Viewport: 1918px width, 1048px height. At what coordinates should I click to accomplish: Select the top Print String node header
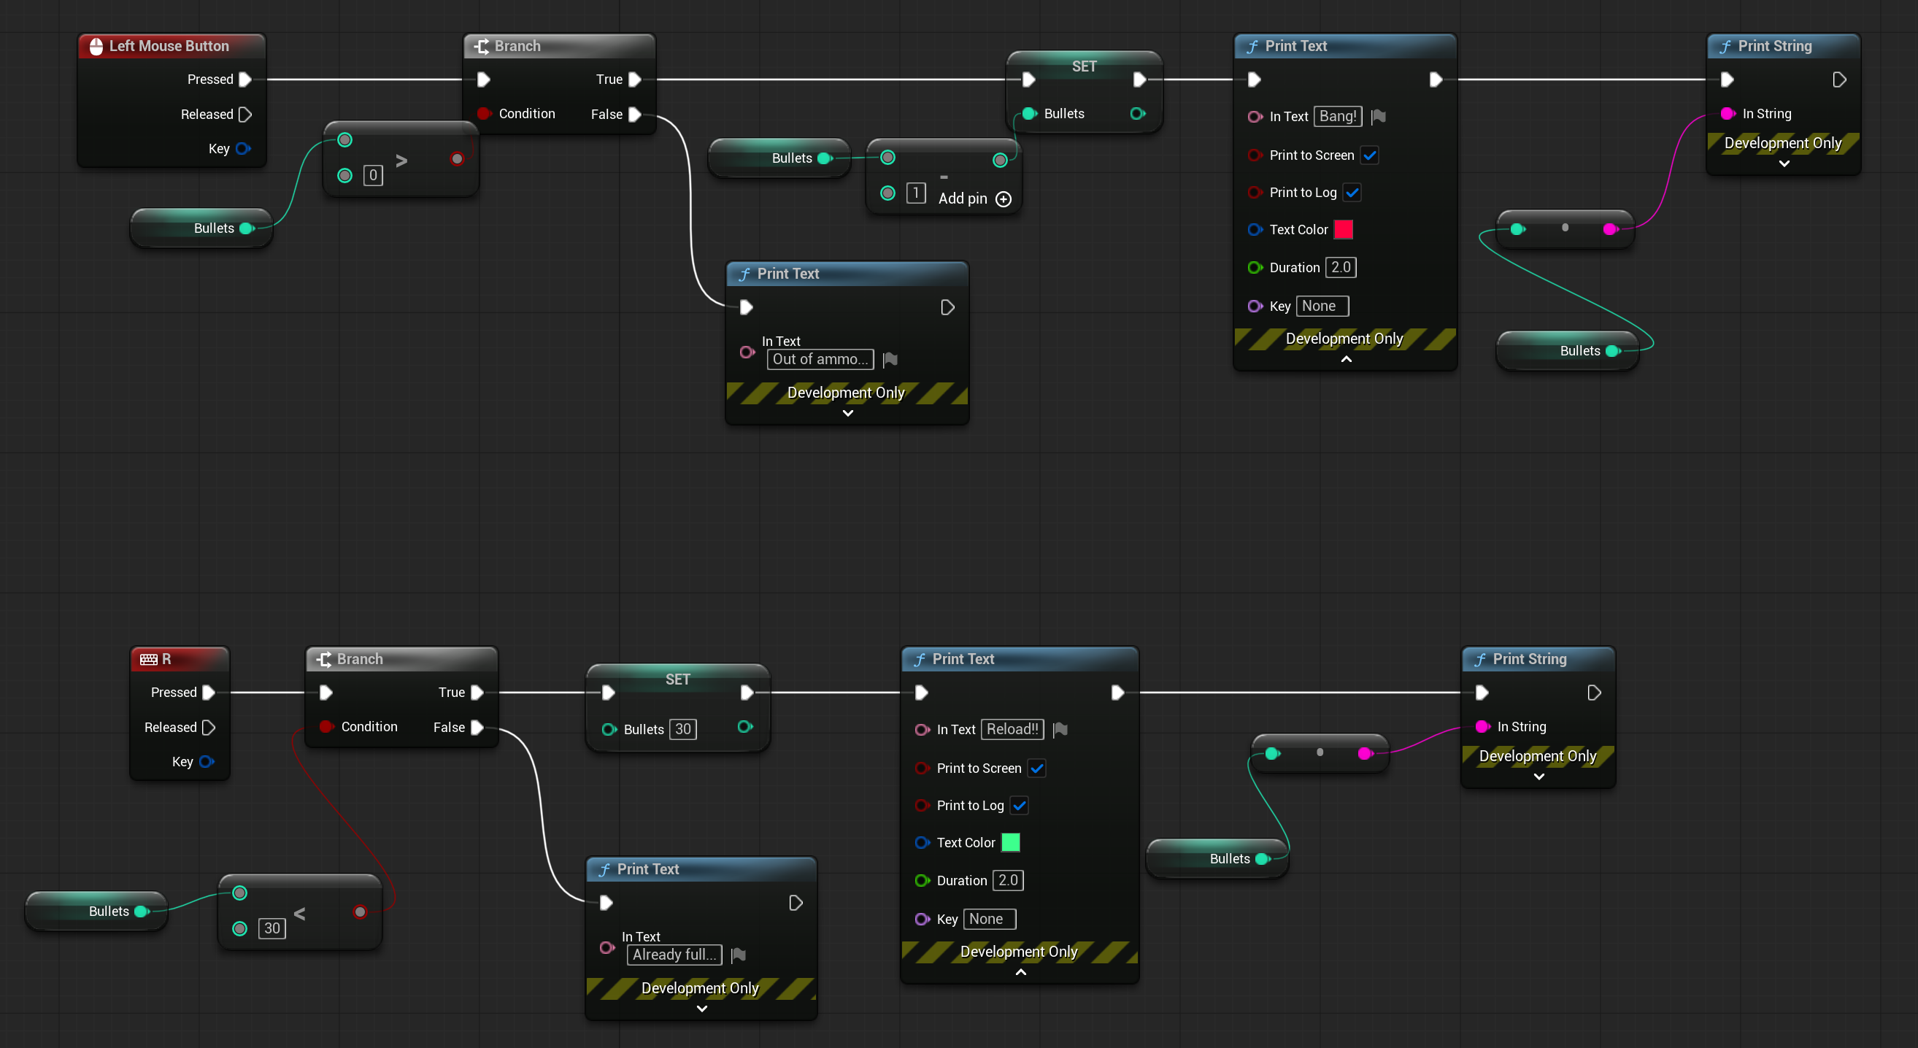(x=1782, y=46)
